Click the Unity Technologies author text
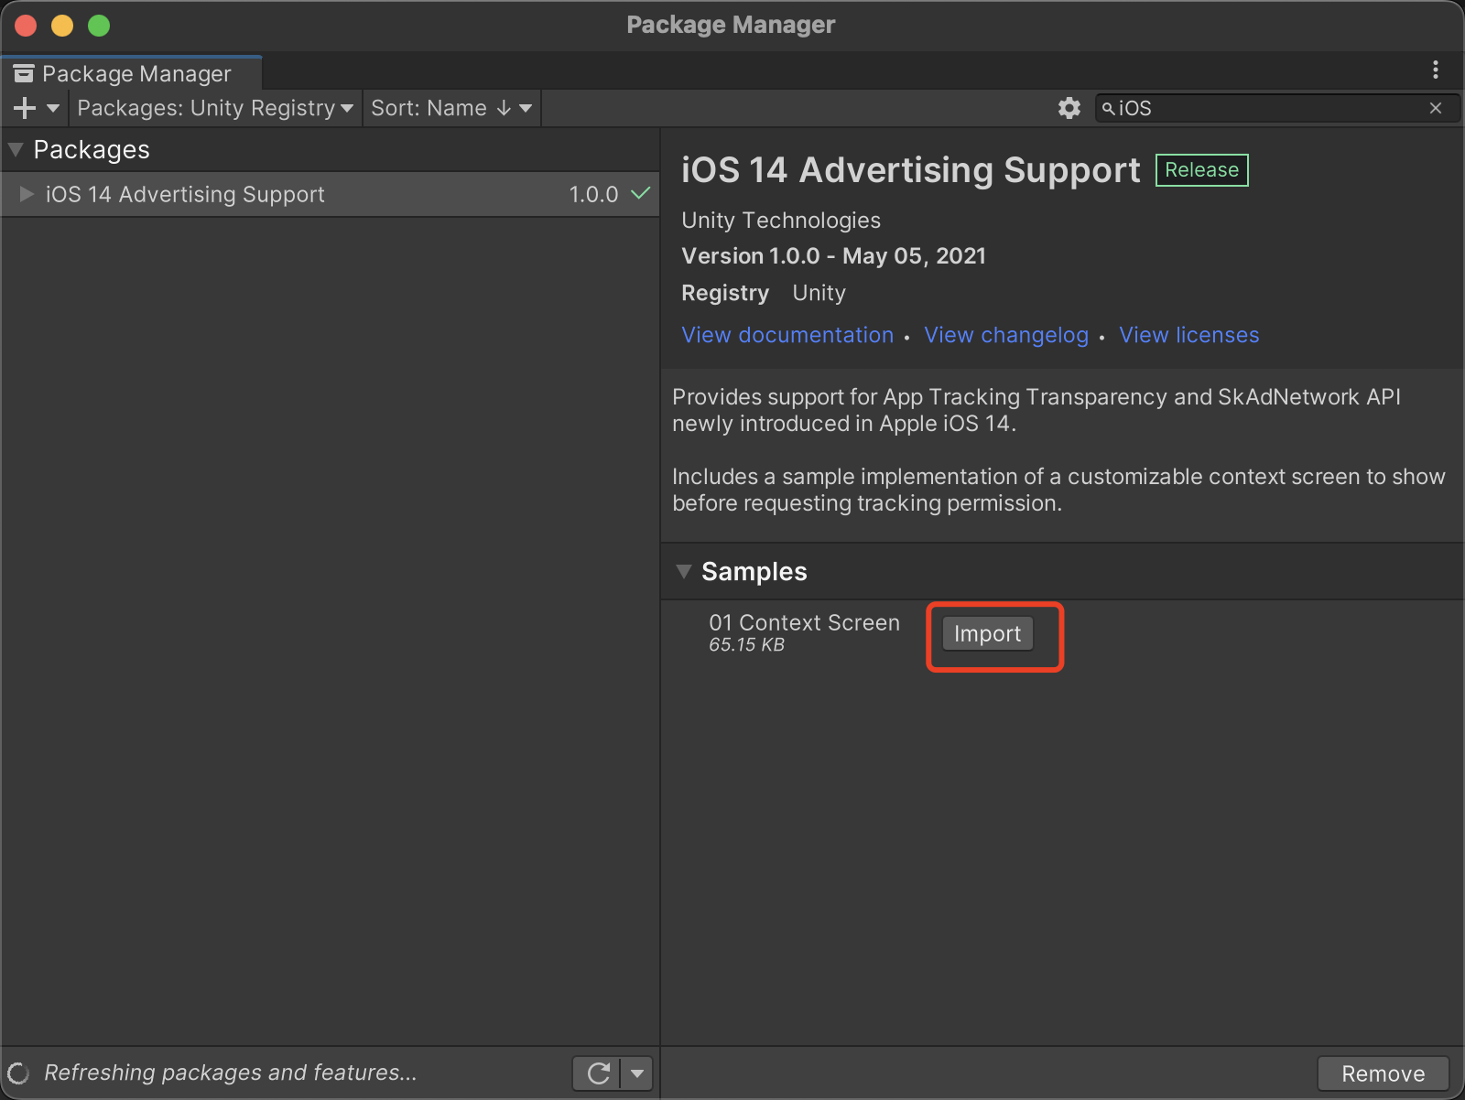The image size is (1465, 1100). pyautogui.click(x=781, y=221)
